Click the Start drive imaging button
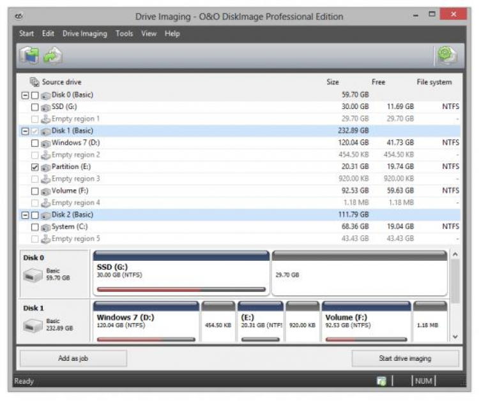 [x=405, y=358]
